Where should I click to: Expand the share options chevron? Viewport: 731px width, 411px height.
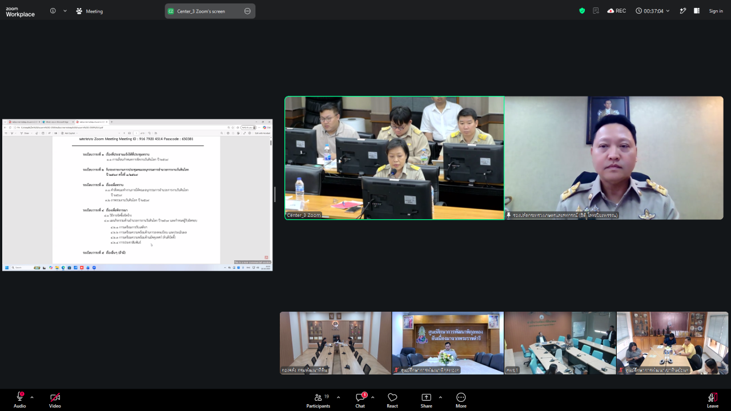point(440,397)
